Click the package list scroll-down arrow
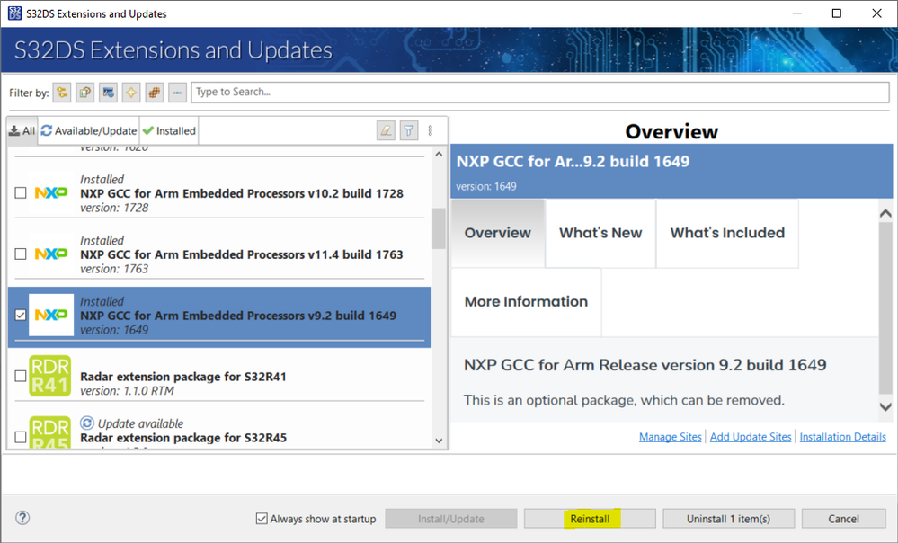This screenshot has height=543, width=898. click(x=439, y=441)
